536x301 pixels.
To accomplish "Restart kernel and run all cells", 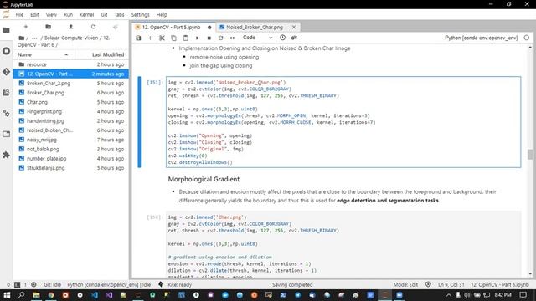I will tap(233, 38).
